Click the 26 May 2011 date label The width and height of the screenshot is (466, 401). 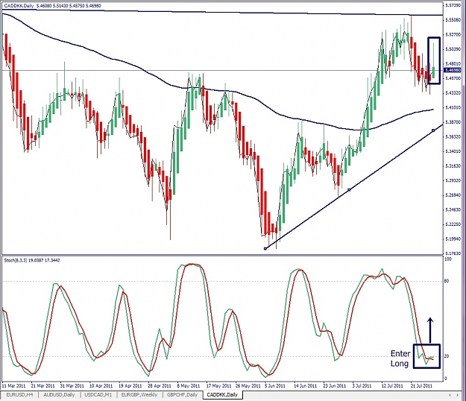coord(248,386)
